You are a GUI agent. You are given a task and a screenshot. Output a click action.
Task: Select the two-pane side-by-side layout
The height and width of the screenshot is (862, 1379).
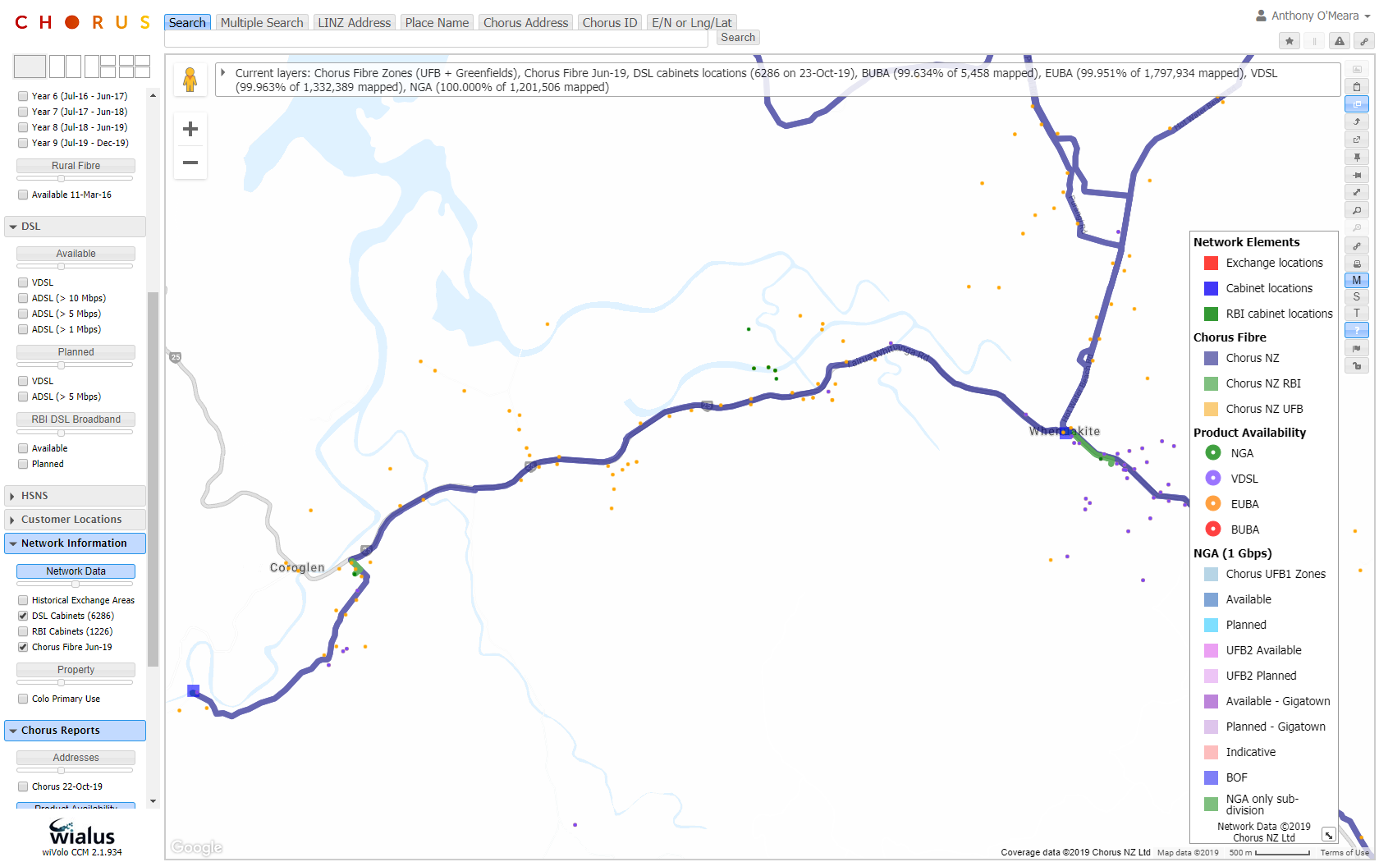tap(65, 66)
